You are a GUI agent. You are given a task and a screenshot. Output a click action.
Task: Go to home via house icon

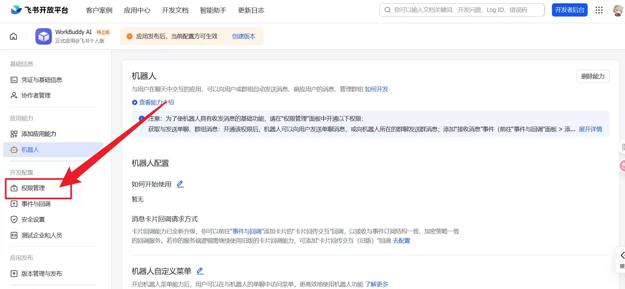[x=14, y=36]
